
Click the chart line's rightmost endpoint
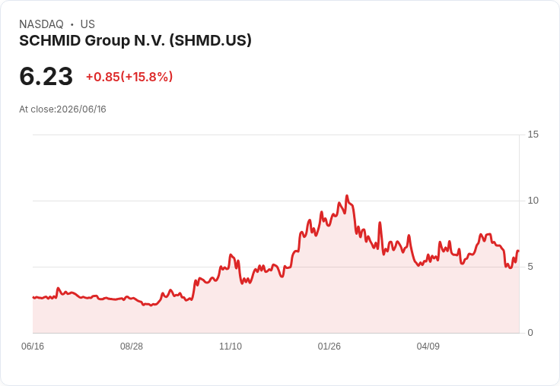tap(518, 252)
